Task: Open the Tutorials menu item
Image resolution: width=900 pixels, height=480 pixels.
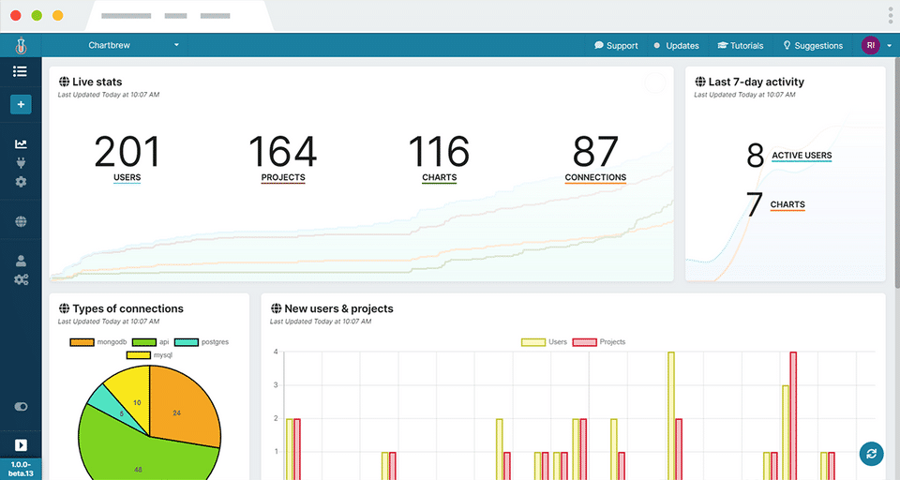Action: (741, 45)
